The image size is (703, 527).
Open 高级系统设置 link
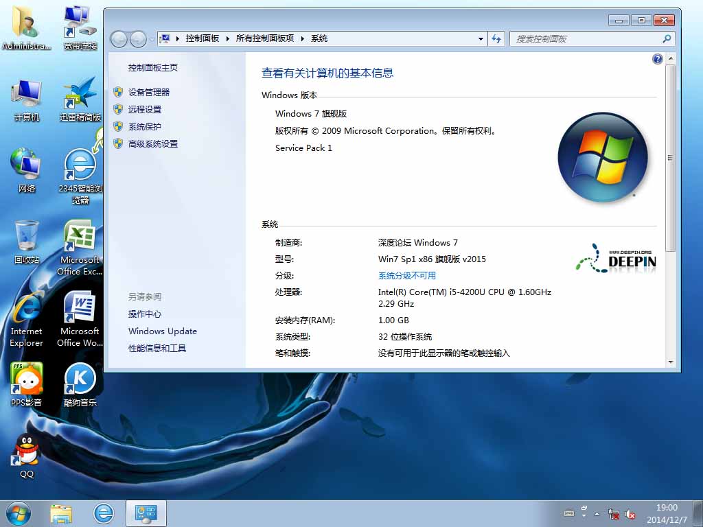(153, 144)
